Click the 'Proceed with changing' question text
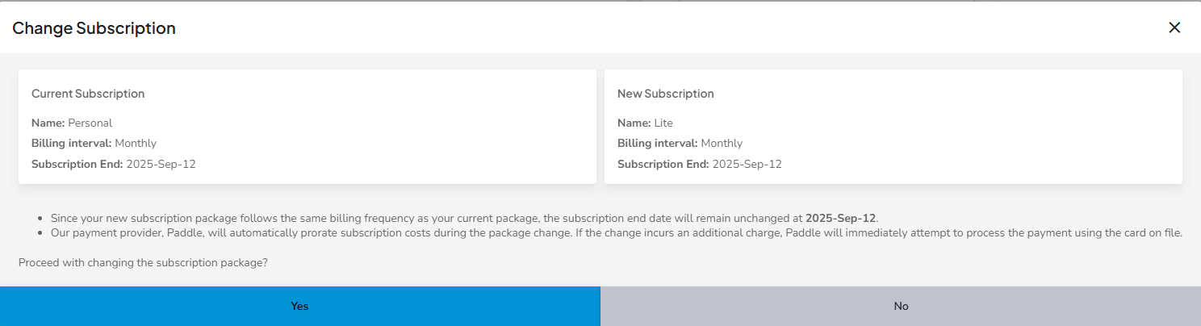 [x=143, y=263]
